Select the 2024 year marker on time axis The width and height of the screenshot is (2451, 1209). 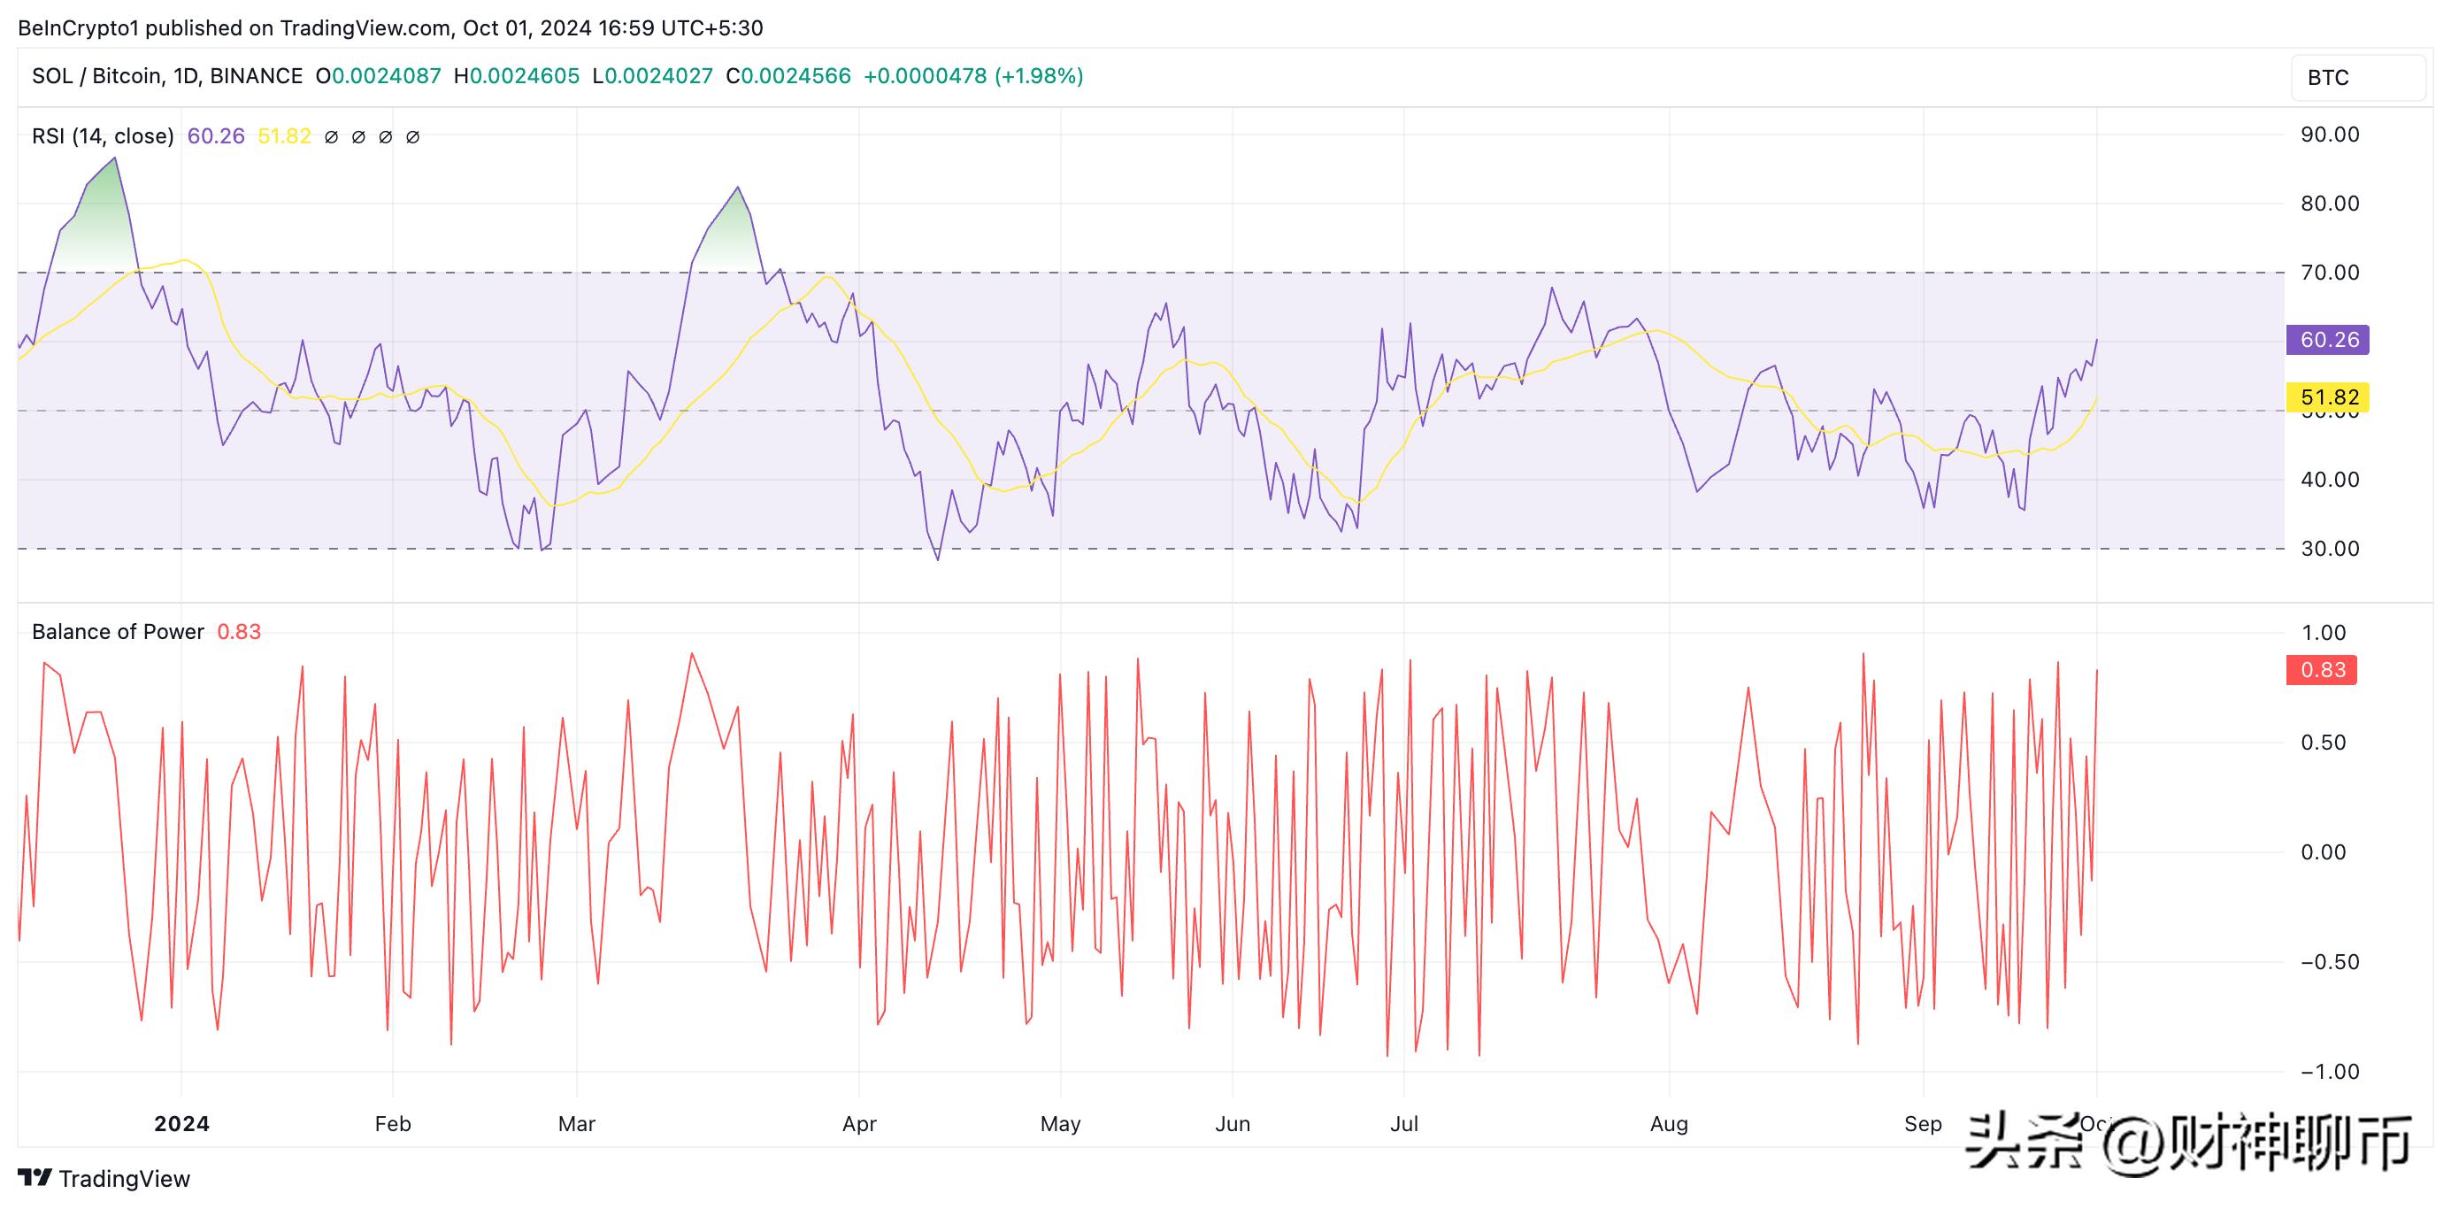click(181, 1123)
